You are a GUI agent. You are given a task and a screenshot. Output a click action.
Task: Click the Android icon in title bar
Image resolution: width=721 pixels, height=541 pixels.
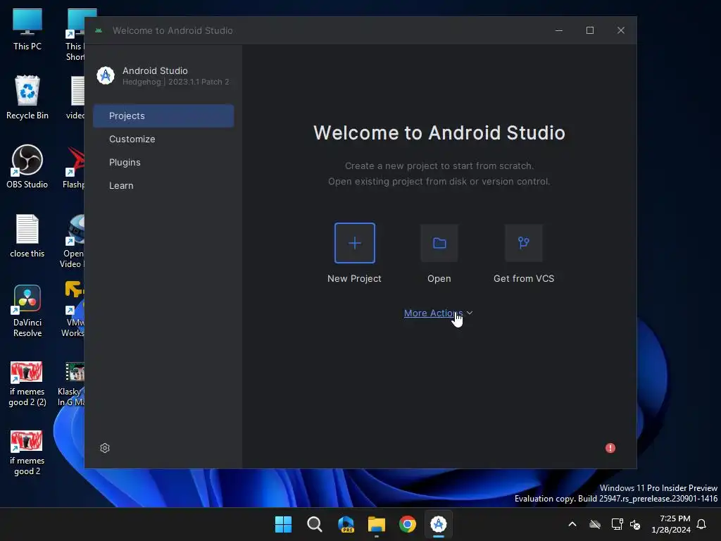(99, 30)
